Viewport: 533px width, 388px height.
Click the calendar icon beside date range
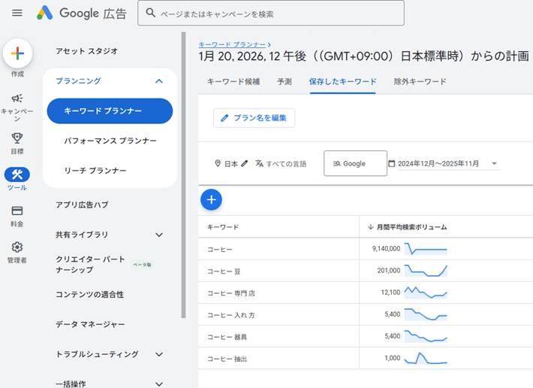pos(392,163)
